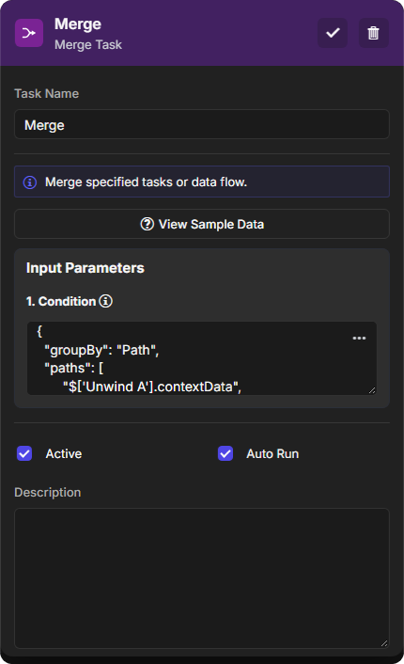Click the "groupBy": "Path" line
The height and width of the screenshot is (664, 404).
point(101,350)
